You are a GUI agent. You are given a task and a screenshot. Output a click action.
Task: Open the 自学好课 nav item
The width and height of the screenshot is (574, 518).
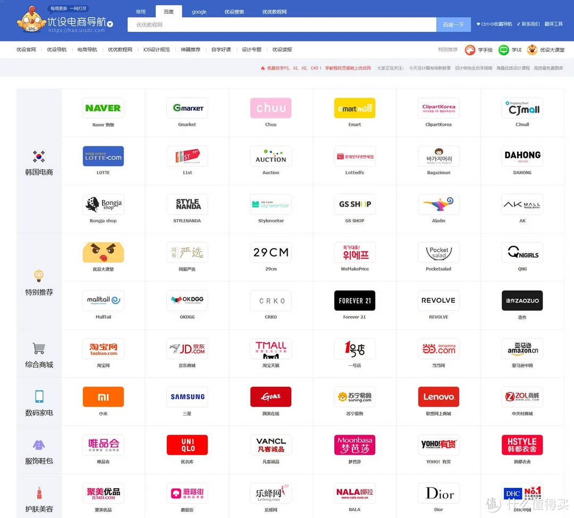(221, 50)
